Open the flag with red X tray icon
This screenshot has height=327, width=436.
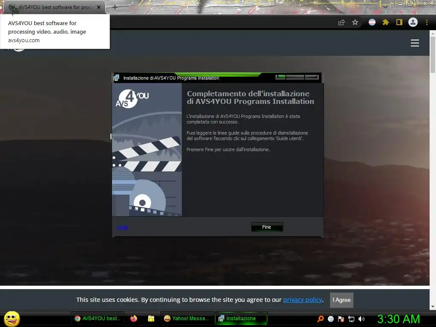click(x=341, y=319)
